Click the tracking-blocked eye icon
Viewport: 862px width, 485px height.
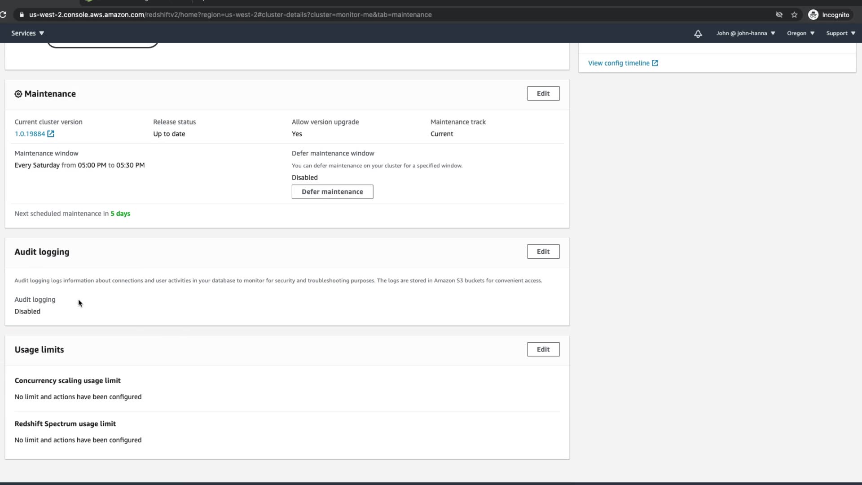click(x=779, y=15)
